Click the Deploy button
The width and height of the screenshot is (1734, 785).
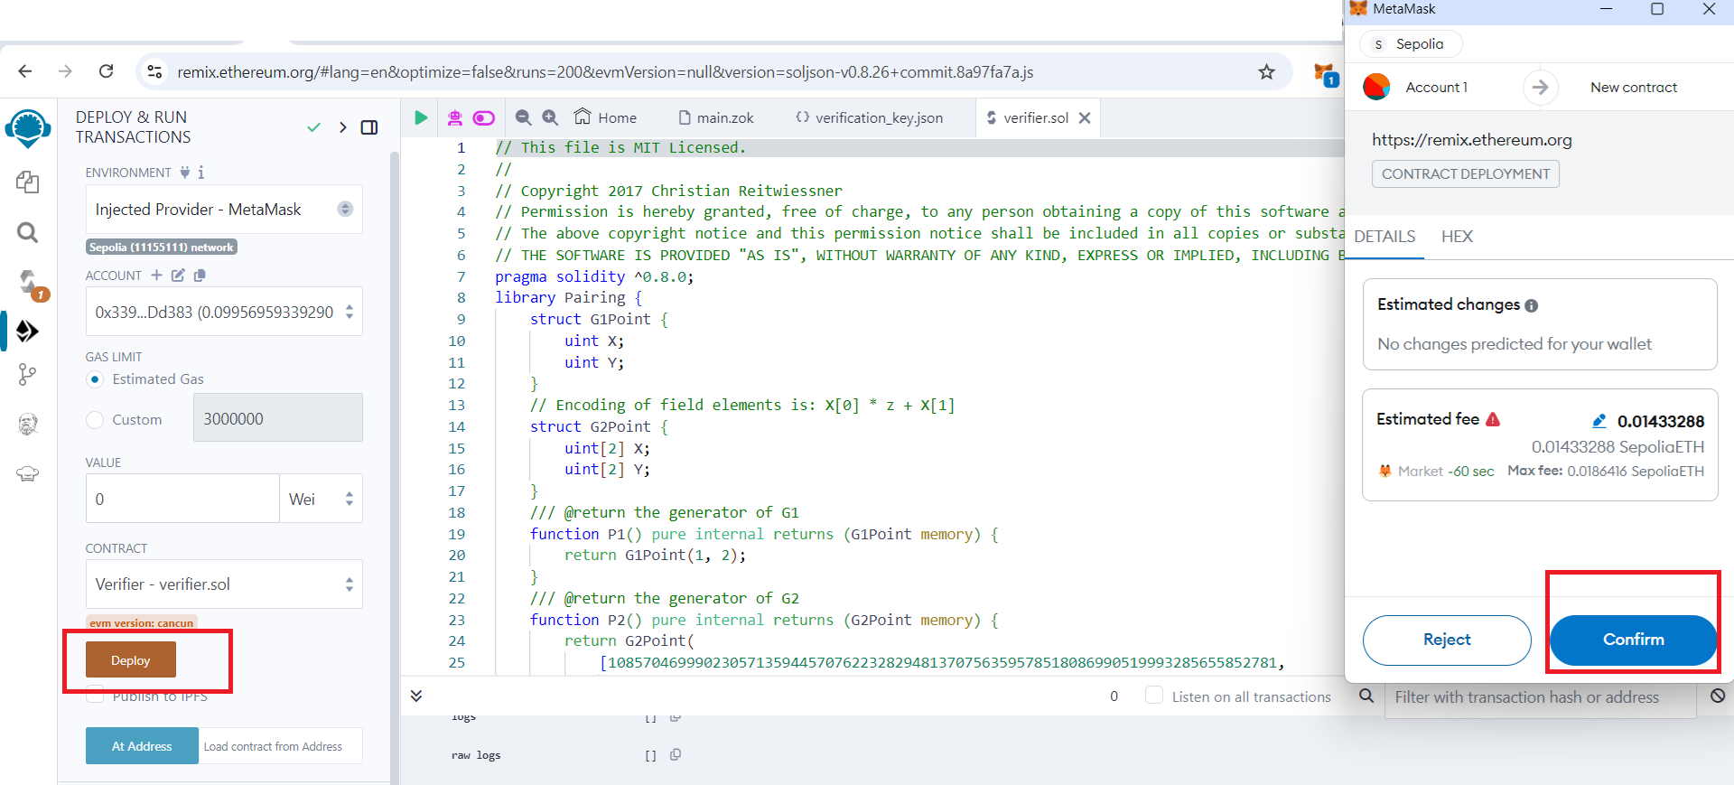(x=131, y=660)
